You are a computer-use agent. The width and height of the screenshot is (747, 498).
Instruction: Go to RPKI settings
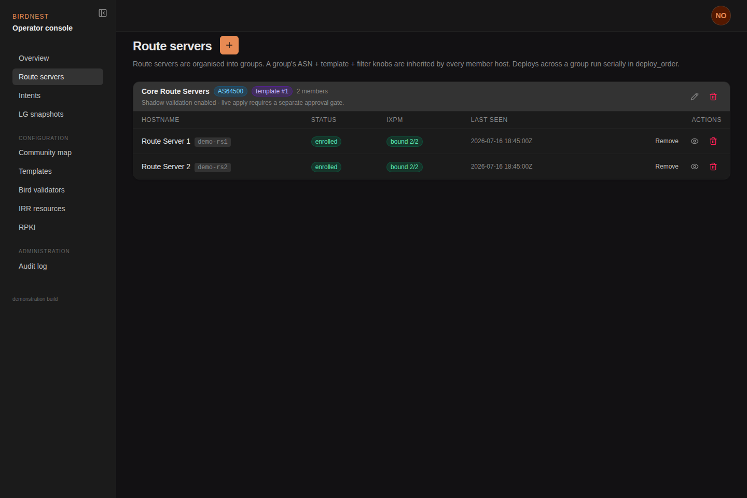click(58, 227)
